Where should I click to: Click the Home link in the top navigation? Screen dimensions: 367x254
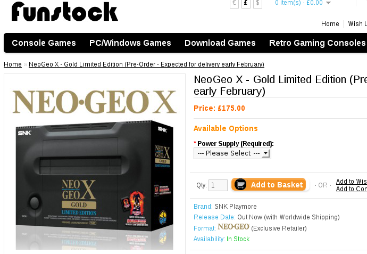[x=330, y=23]
